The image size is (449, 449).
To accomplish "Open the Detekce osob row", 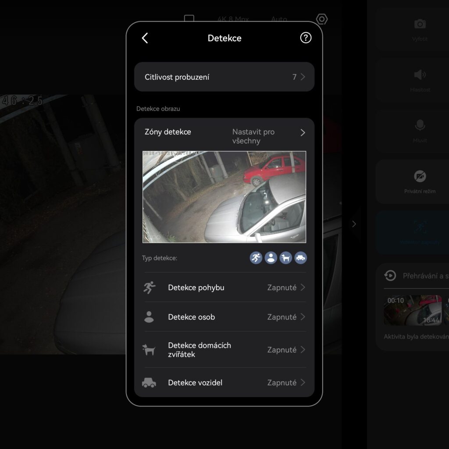I will click(191, 317).
